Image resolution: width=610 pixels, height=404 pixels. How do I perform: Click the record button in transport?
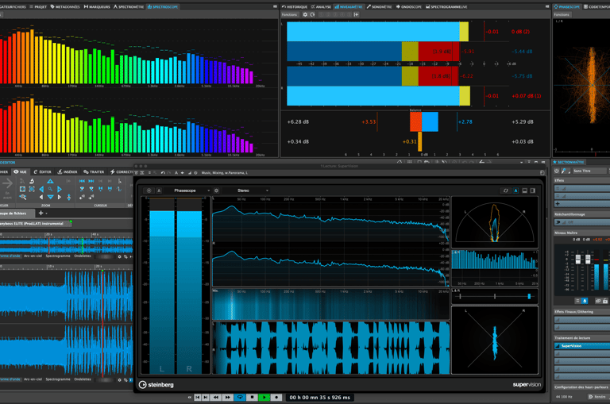click(x=276, y=398)
